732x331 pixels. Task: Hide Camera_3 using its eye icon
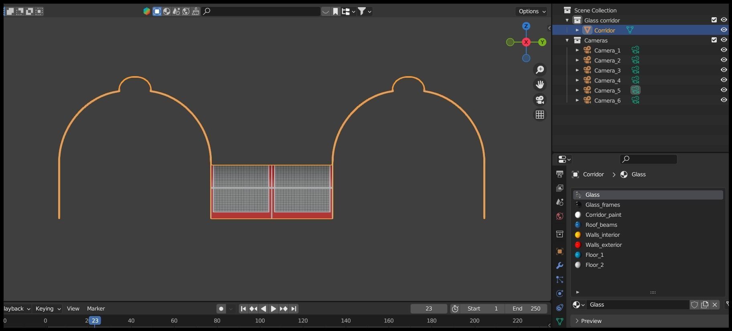click(x=724, y=70)
